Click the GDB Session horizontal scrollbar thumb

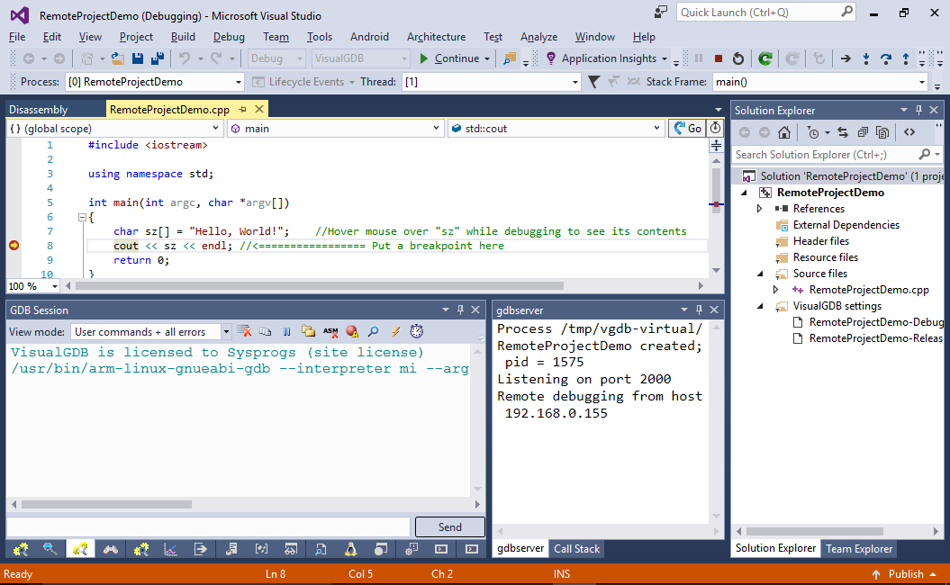106,505
